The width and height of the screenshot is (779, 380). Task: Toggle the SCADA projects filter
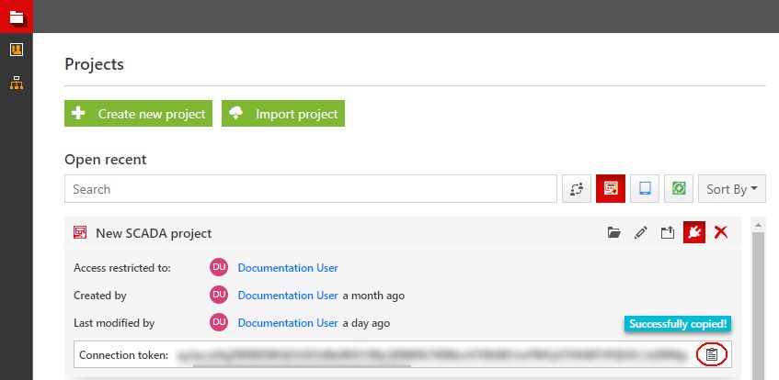pyautogui.click(x=611, y=188)
